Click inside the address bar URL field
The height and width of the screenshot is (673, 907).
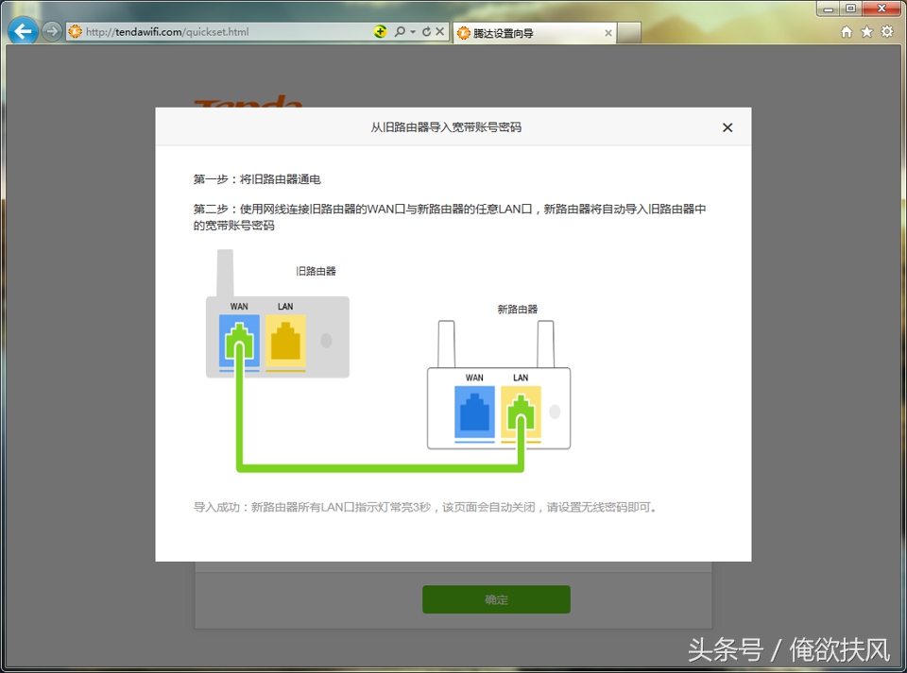[x=208, y=31]
